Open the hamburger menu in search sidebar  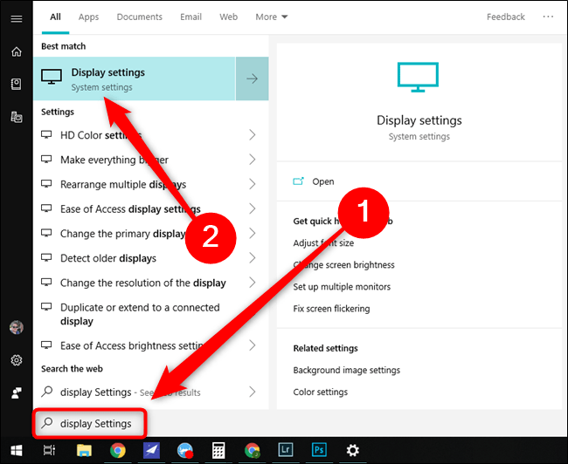point(16,17)
